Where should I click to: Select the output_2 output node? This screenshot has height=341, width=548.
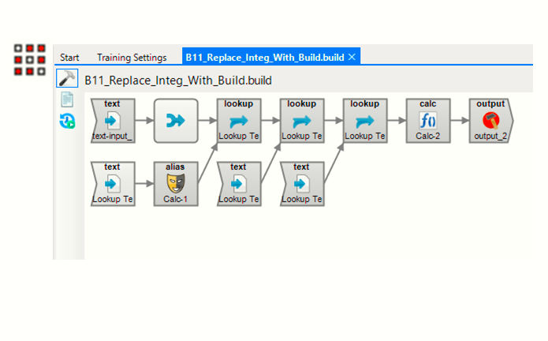coord(490,121)
